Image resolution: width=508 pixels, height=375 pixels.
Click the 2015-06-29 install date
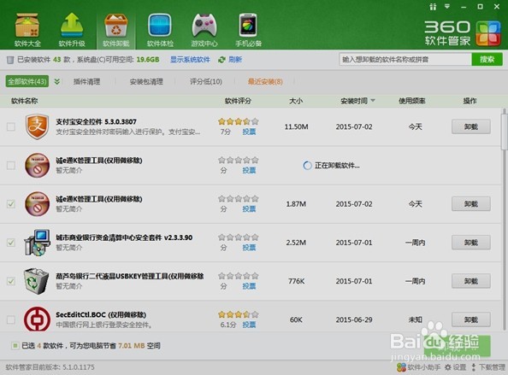tap(354, 319)
